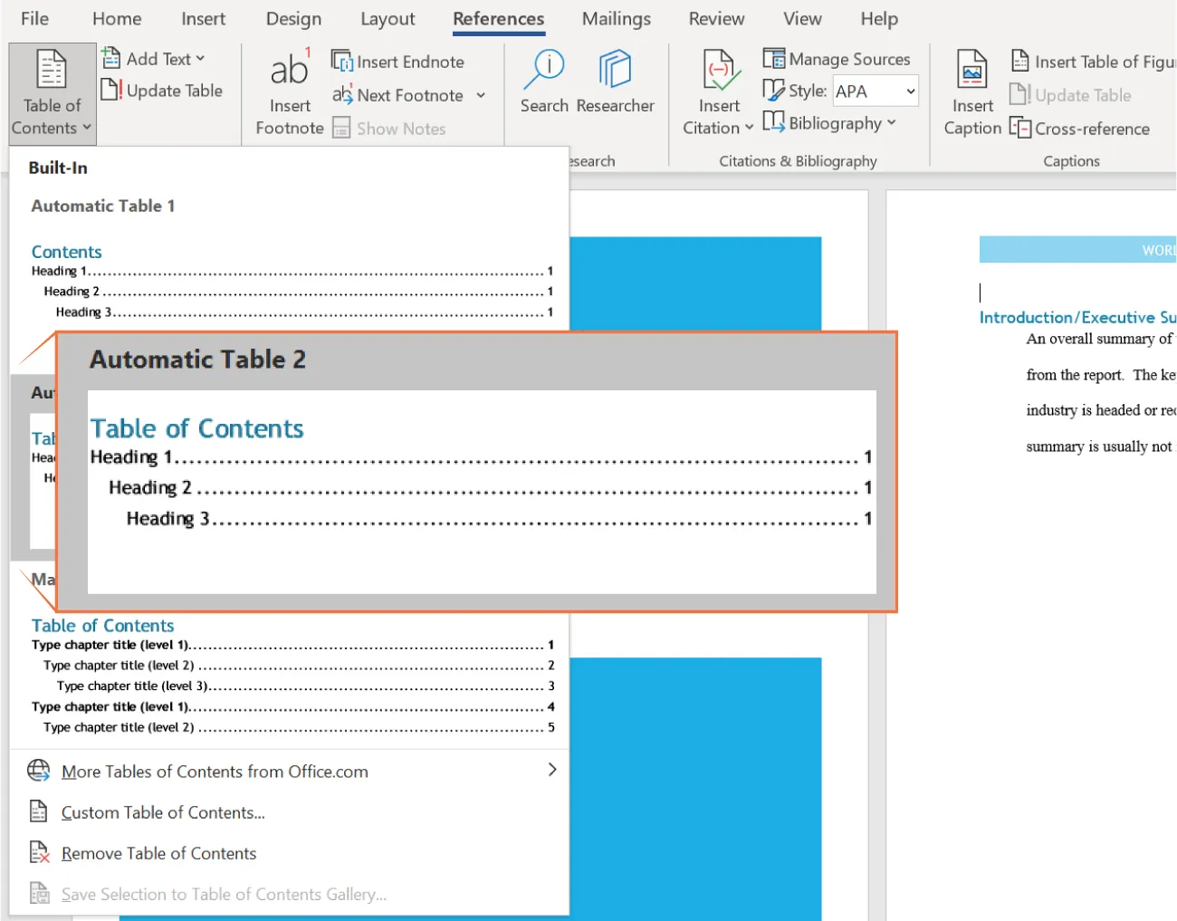Switch to the Review tab
This screenshot has width=1177, height=921.
click(x=715, y=18)
